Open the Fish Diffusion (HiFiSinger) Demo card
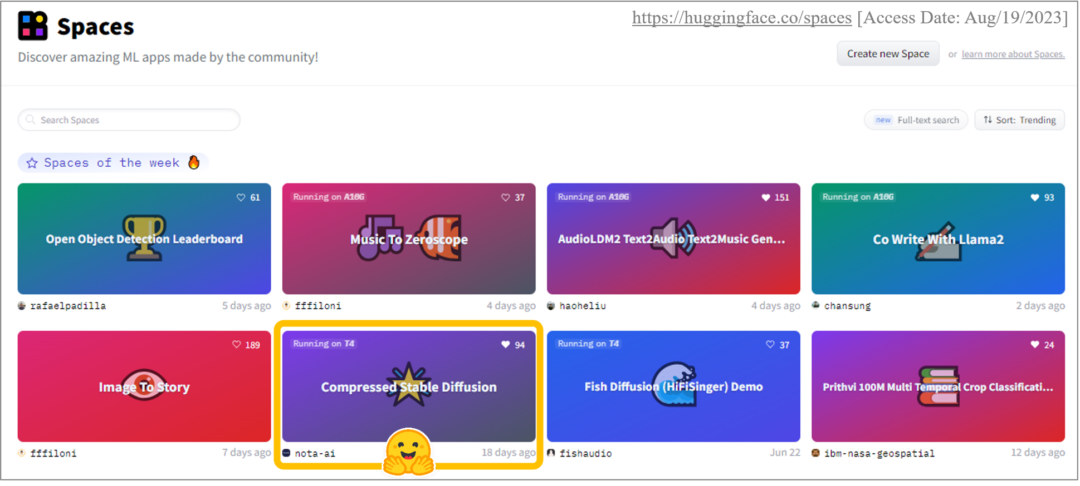This screenshot has height=486, width=1080. (x=673, y=386)
